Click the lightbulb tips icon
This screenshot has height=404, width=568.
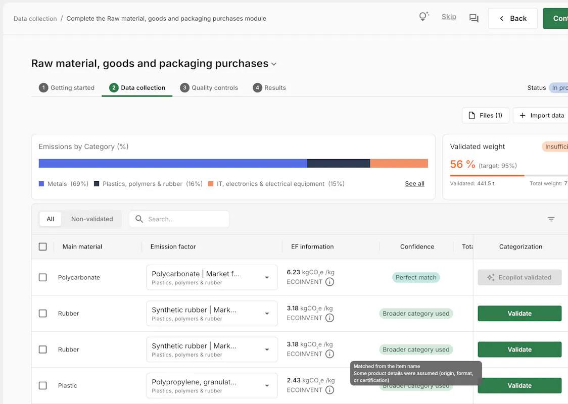423,17
